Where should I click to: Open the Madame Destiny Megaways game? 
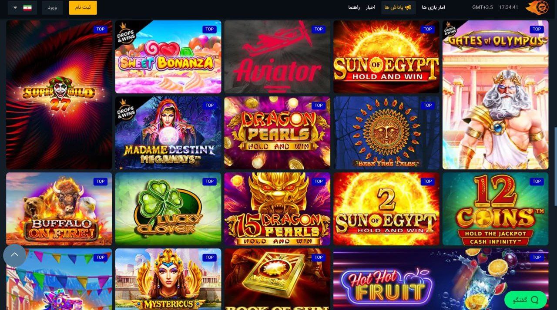(x=168, y=133)
